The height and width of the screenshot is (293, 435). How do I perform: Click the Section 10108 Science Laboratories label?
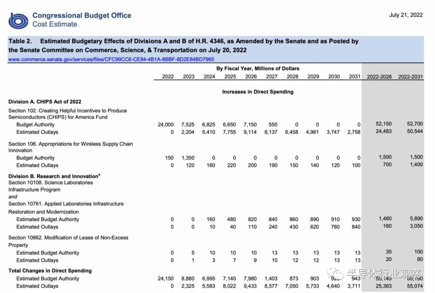click(50, 186)
